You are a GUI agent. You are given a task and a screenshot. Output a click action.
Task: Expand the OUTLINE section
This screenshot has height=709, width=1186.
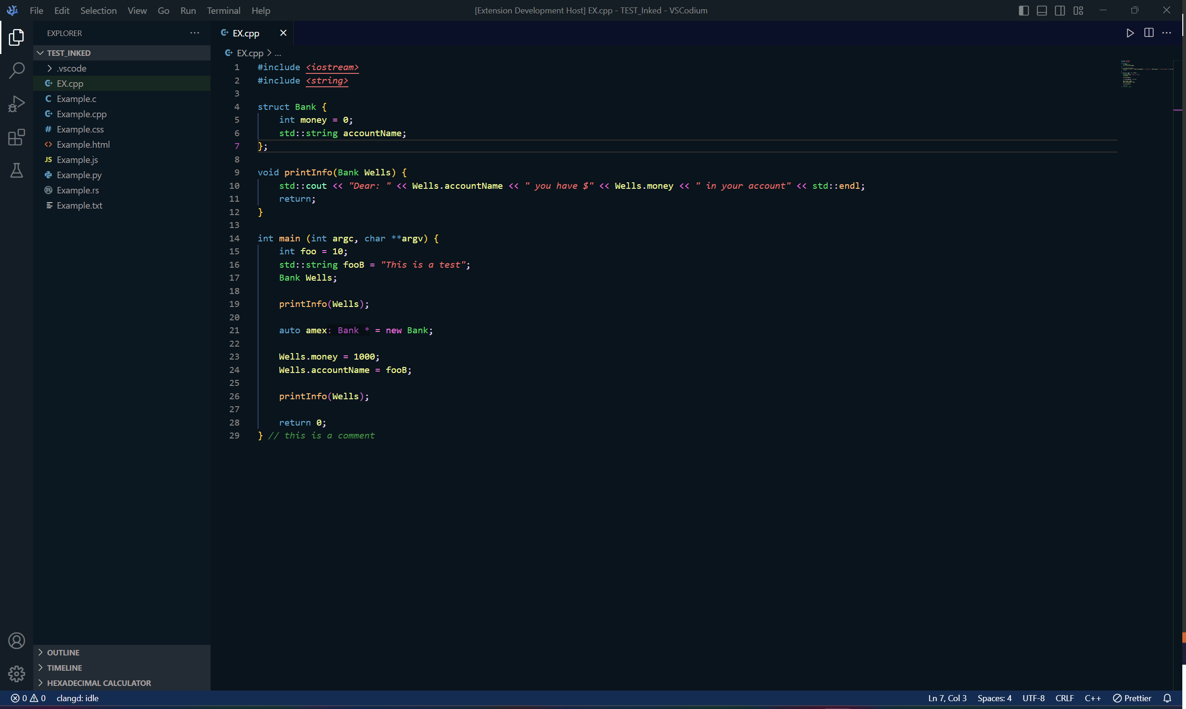pyautogui.click(x=122, y=653)
